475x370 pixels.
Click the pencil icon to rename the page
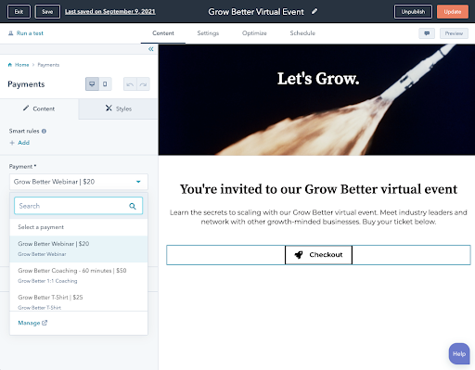pyautogui.click(x=315, y=11)
